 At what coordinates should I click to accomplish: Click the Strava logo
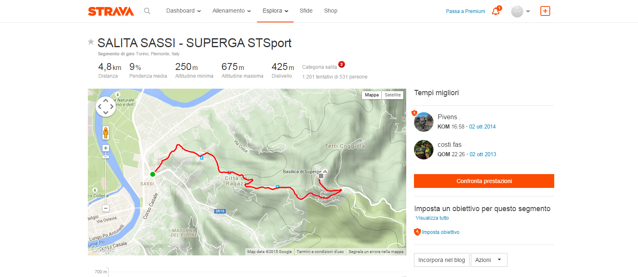[x=111, y=11]
